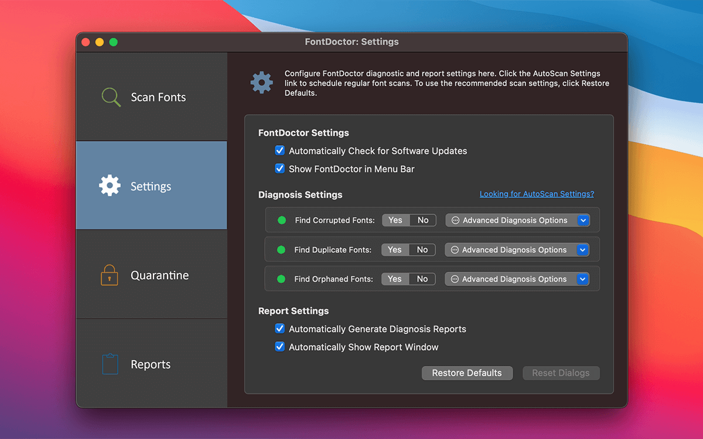
Task: Go to the Quarantine section
Action: [152, 275]
